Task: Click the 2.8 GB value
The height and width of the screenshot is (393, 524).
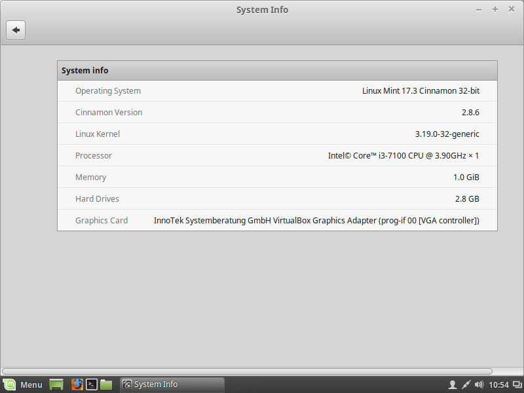Action: (467, 199)
